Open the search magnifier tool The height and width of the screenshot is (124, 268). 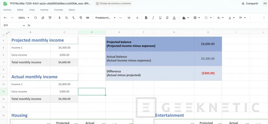(36, 18)
